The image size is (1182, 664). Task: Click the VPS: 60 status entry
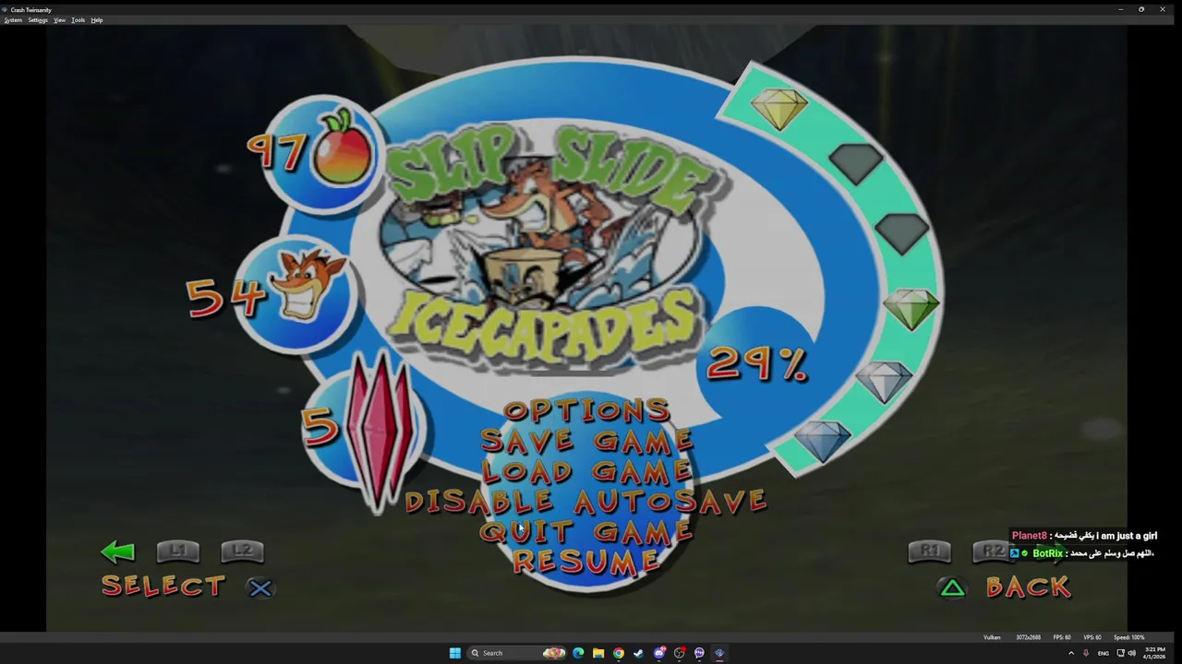click(1092, 637)
